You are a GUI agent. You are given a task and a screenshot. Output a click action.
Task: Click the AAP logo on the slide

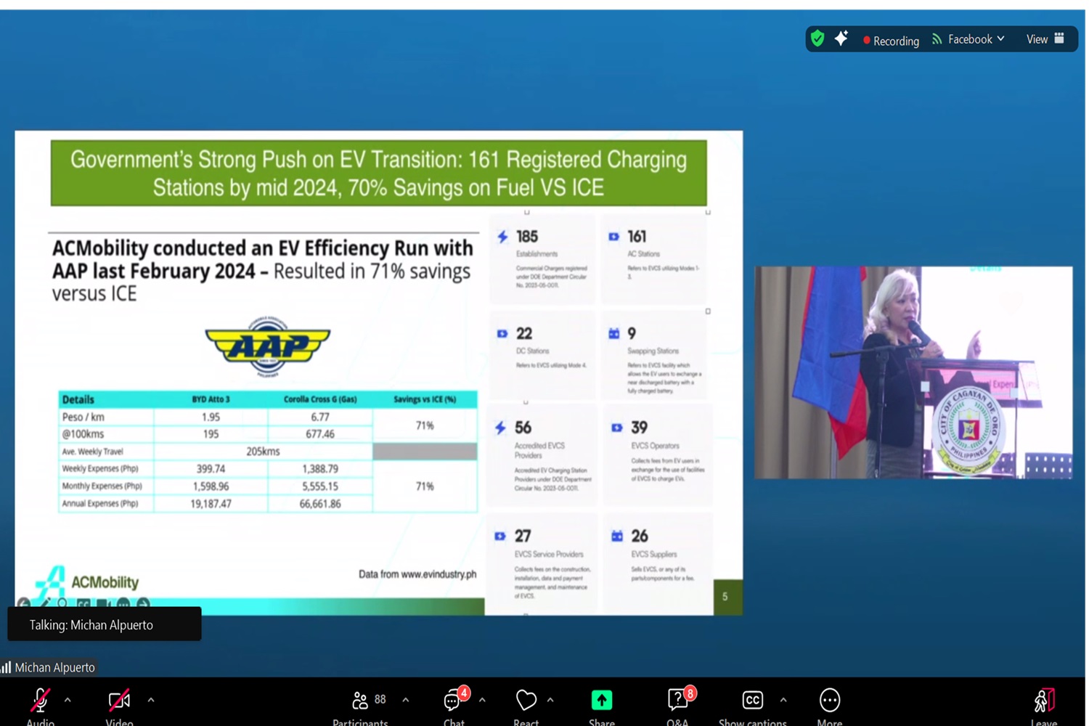tap(268, 346)
